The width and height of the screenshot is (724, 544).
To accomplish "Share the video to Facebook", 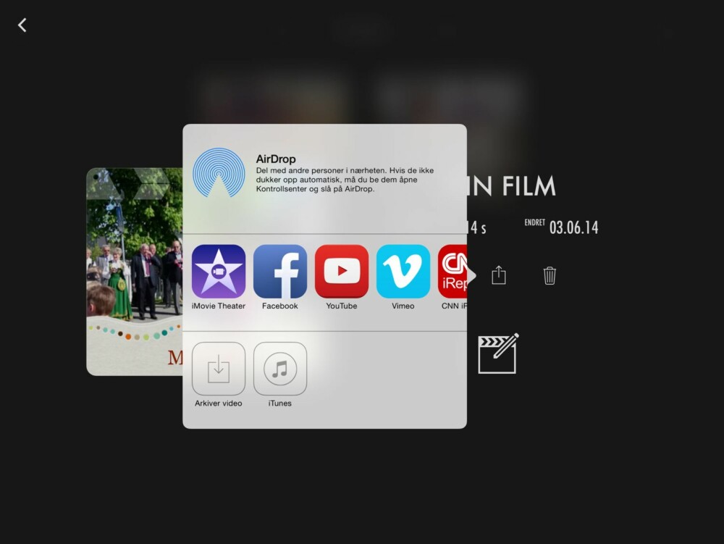I will [x=279, y=272].
